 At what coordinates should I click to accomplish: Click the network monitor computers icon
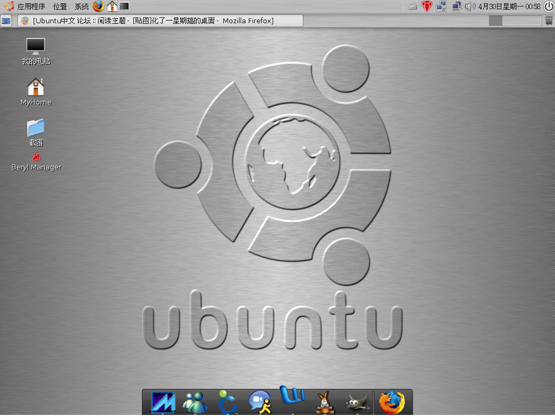[456, 6]
